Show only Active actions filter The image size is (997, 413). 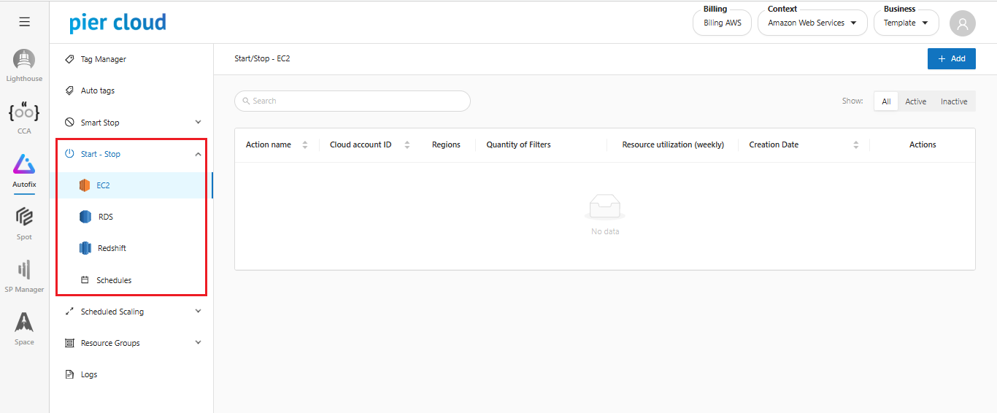point(915,101)
